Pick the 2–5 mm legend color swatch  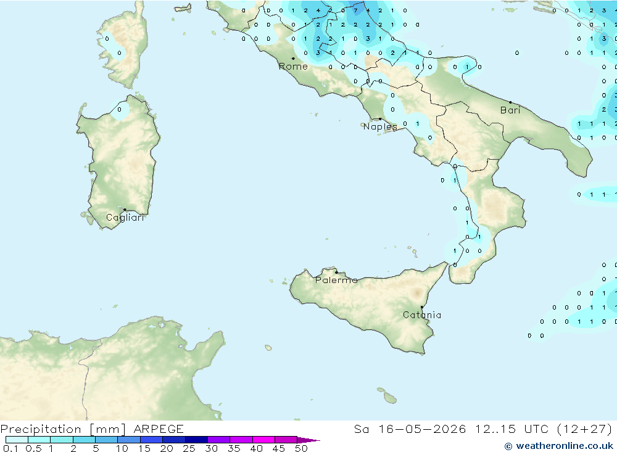84,440
